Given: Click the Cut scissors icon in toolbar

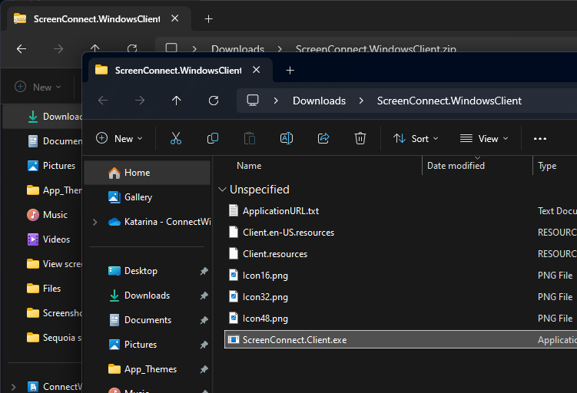Looking at the screenshot, I should point(175,138).
